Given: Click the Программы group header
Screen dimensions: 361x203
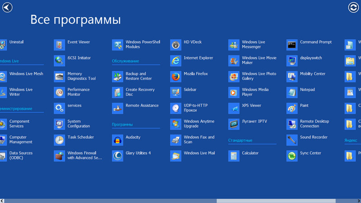Looking at the screenshot, I should pyautogui.click(x=122, y=125).
